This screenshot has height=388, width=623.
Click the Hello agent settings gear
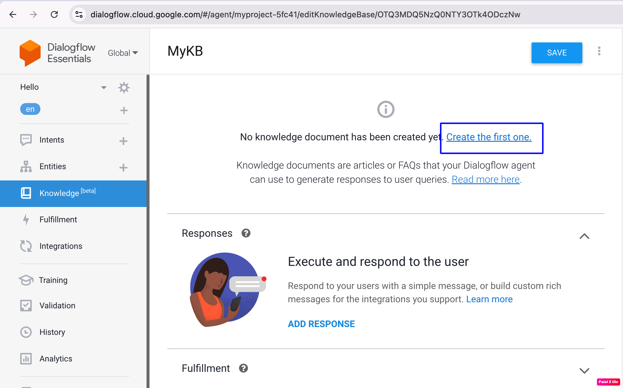click(124, 87)
